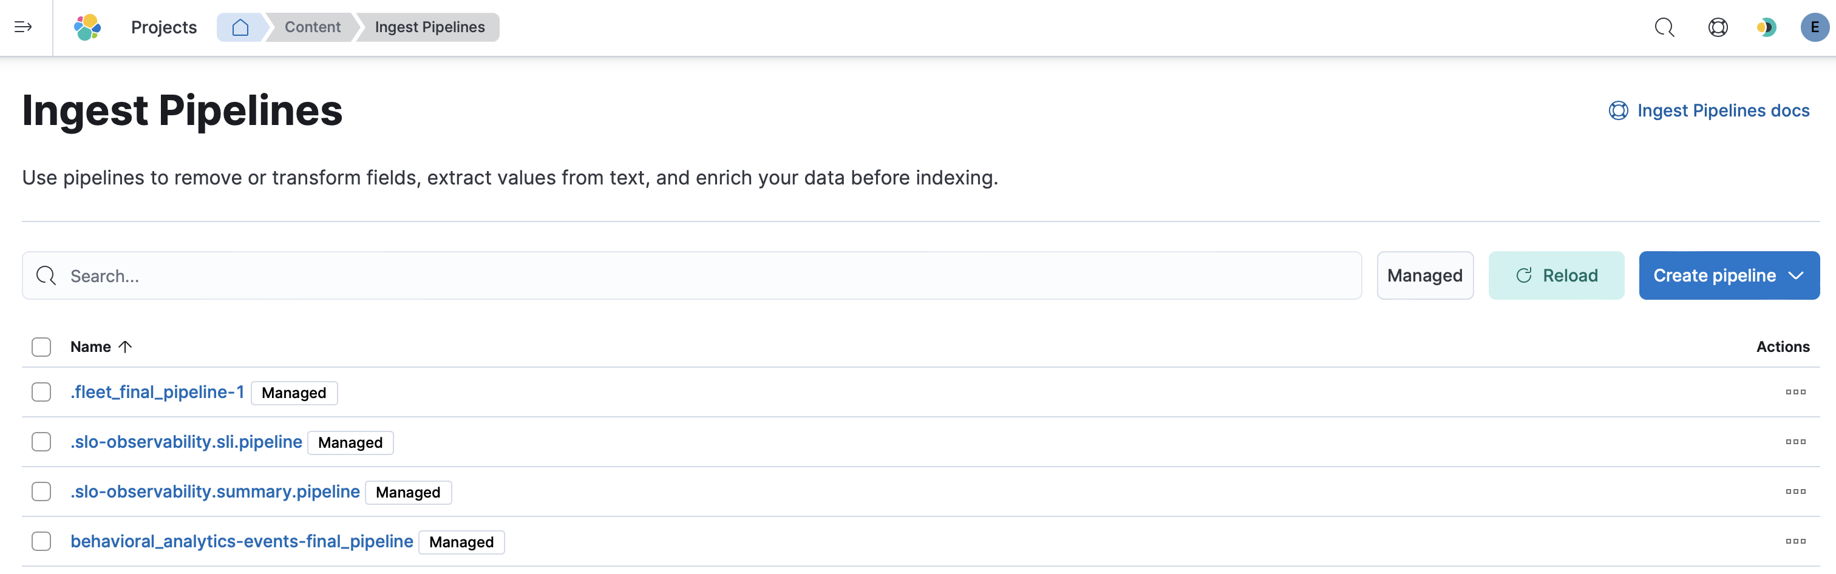Check the .fleet_final_pipeline-1 row checkbox

coord(41,392)
